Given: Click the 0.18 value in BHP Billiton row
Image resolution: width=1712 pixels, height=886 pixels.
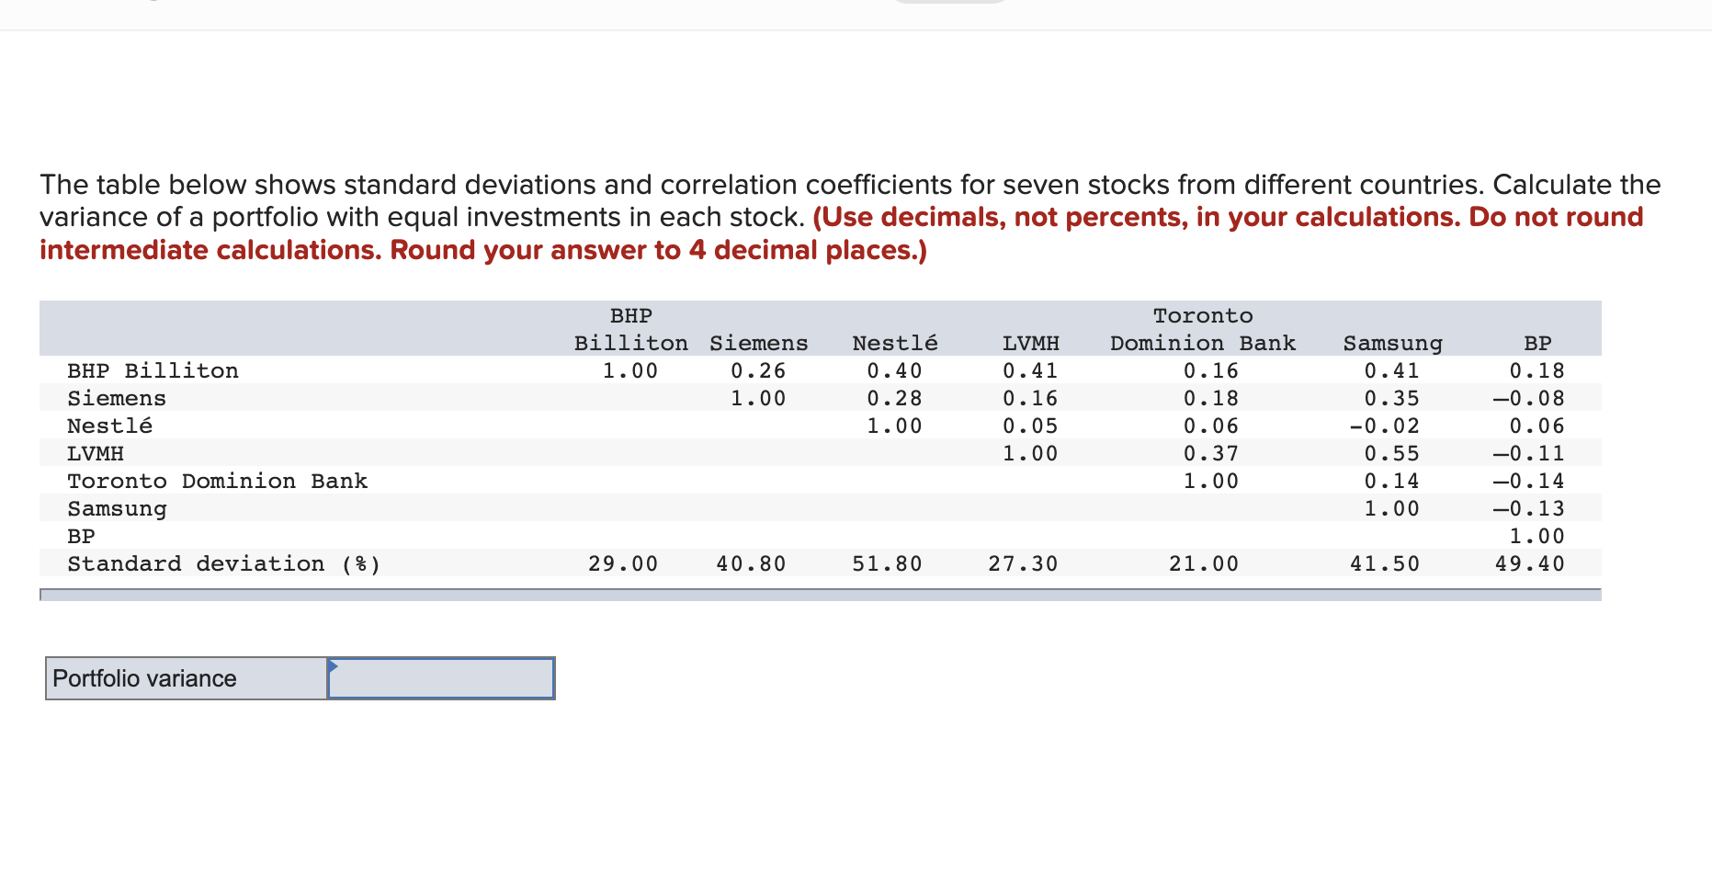Looking at the screenshot, I should [1536, 370].
